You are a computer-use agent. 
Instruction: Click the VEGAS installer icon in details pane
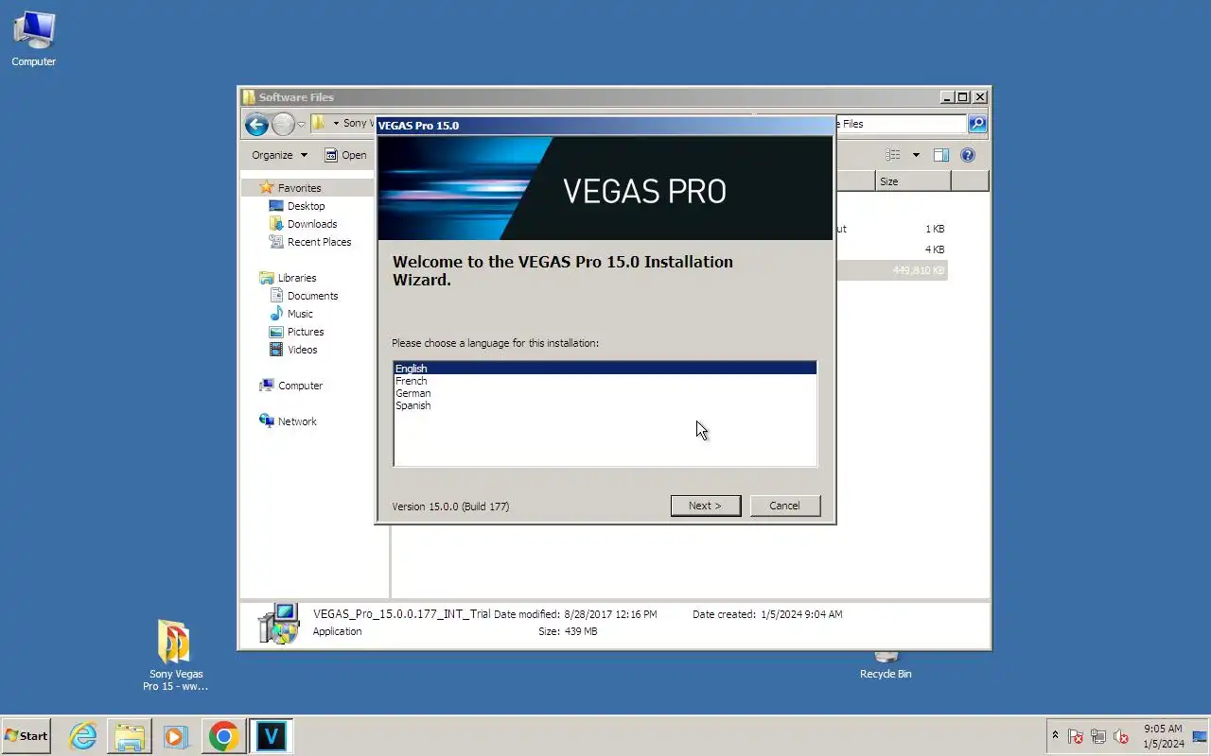(278, 624)
